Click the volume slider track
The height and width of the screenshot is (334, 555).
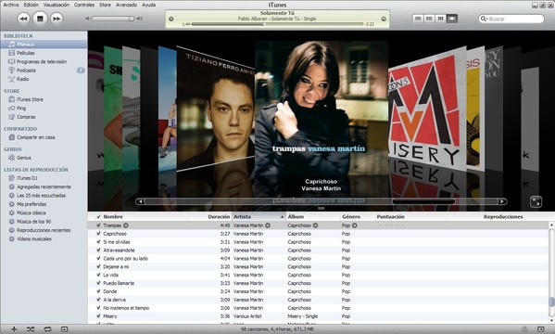(112, 19)
